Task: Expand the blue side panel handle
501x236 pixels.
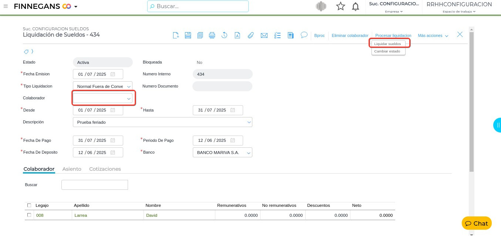Action: [497, 125]
